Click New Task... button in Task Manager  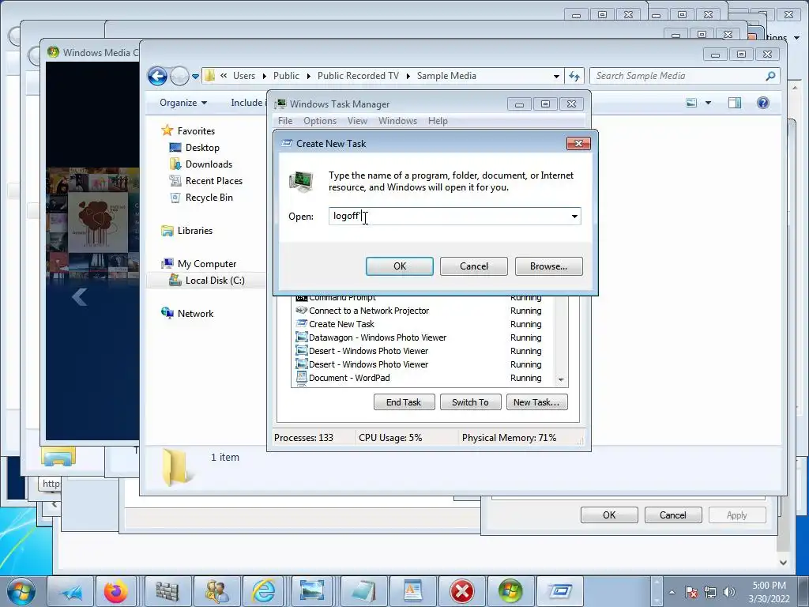(536, 402)
